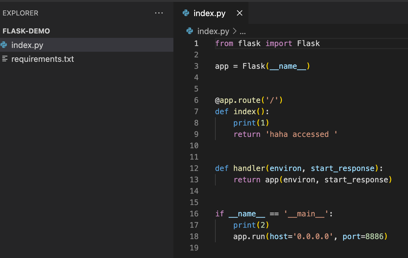Click 'app.run' on line 18
Image resolution: width=408 pixels, height=258 pixels.
point(249,236)
